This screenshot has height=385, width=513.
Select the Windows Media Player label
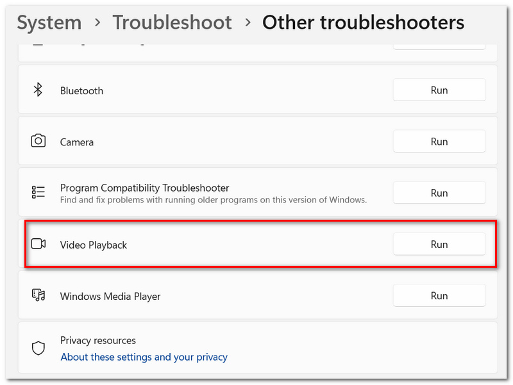click(110, 297)
